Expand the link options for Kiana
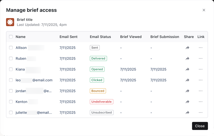 201,69
